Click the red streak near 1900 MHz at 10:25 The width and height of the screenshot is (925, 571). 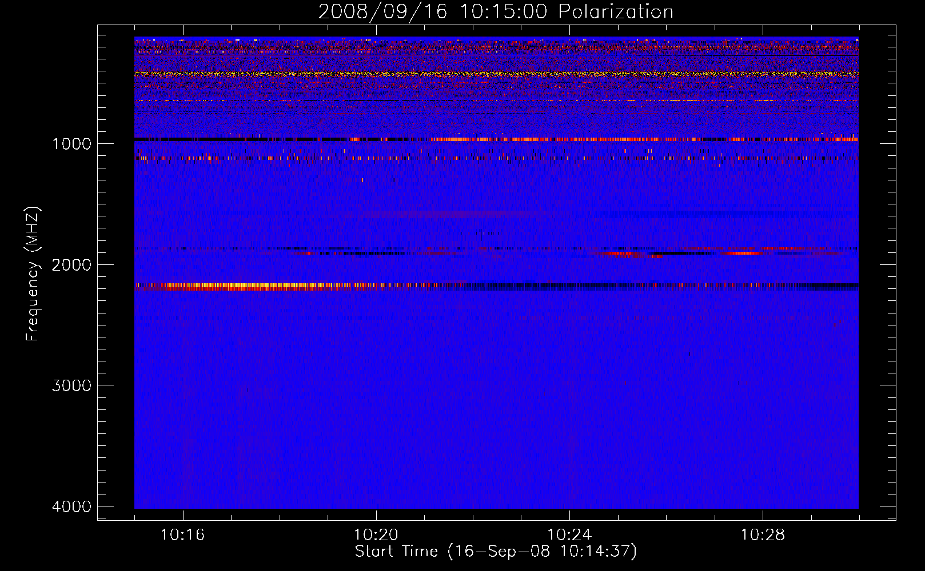pyautogui.click(x=617, y=253)
